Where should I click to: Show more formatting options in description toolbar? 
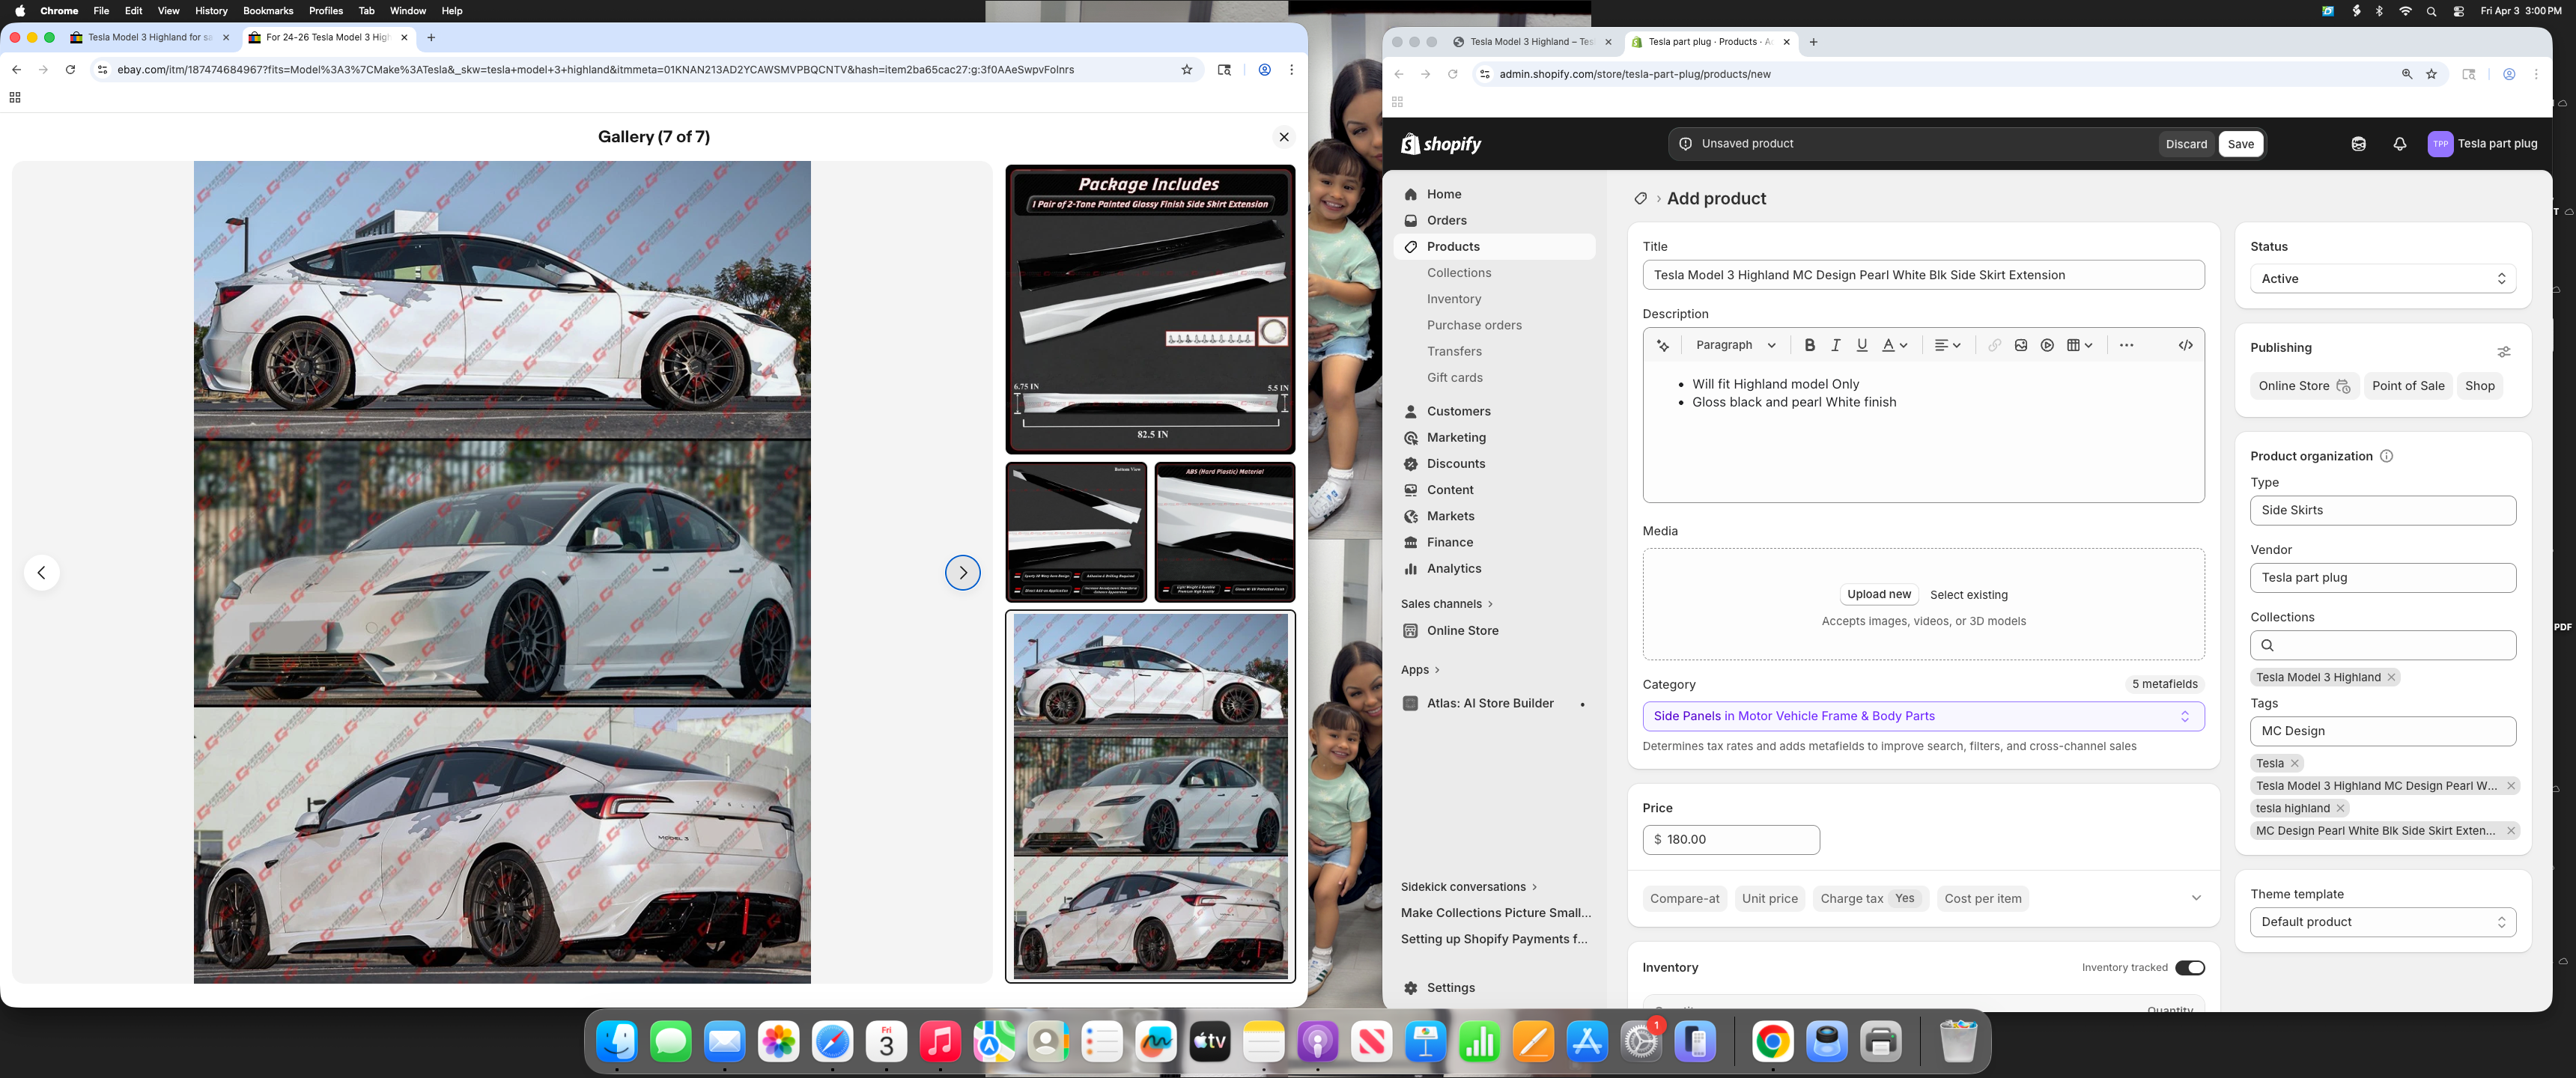2126,345
